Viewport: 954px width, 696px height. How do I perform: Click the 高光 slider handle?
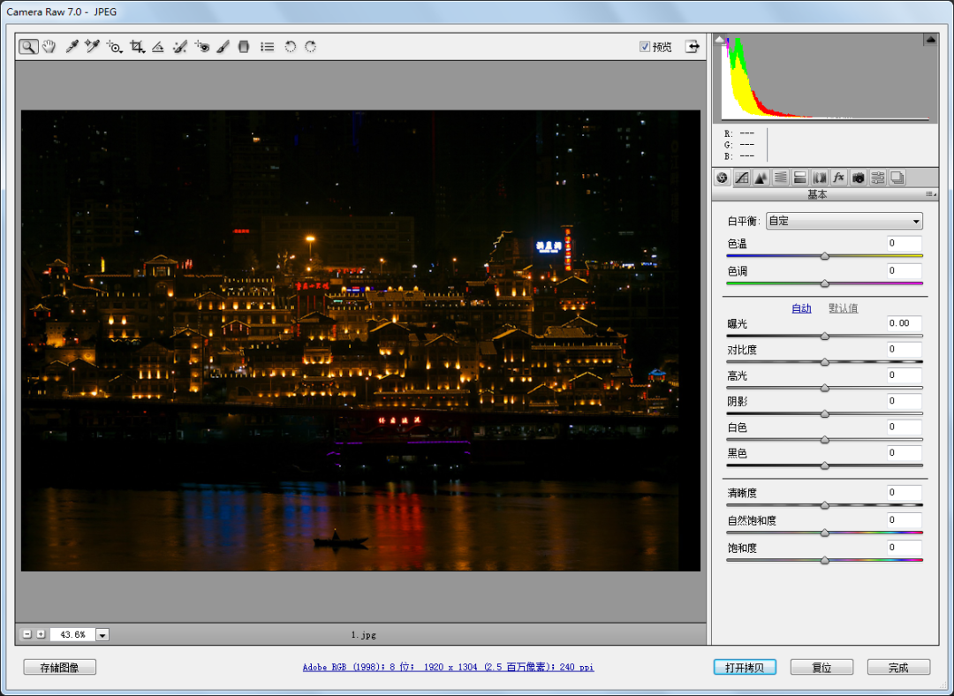coord(824,388)
